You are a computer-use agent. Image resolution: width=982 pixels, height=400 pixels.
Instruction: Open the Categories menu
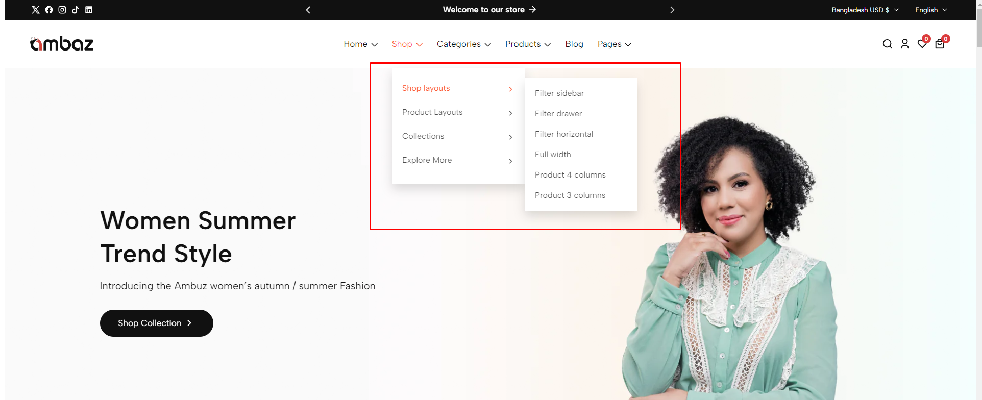click(x=463, y=44)
